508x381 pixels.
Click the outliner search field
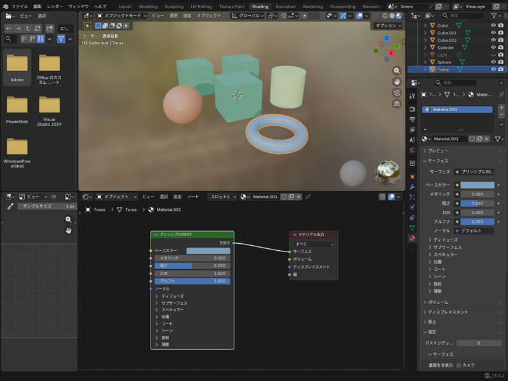pyautogui.click(x=462, y=15)
